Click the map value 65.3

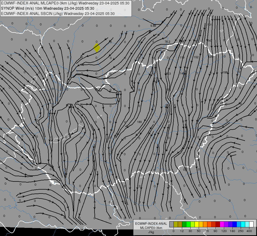coord(168,74)
